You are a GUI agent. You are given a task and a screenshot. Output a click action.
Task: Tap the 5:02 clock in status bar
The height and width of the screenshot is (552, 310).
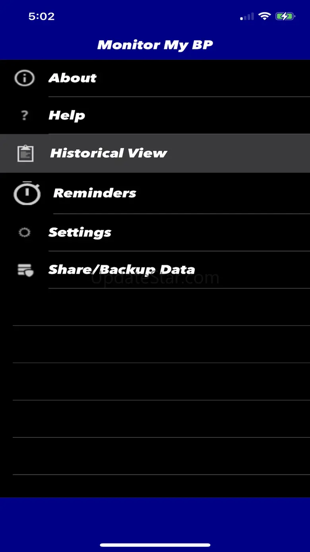[x=41, y=16]
